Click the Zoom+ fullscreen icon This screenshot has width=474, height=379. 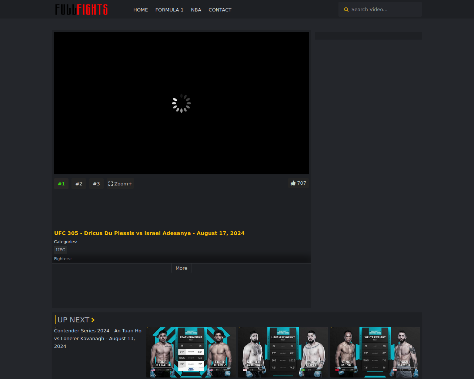coord(110,184)
